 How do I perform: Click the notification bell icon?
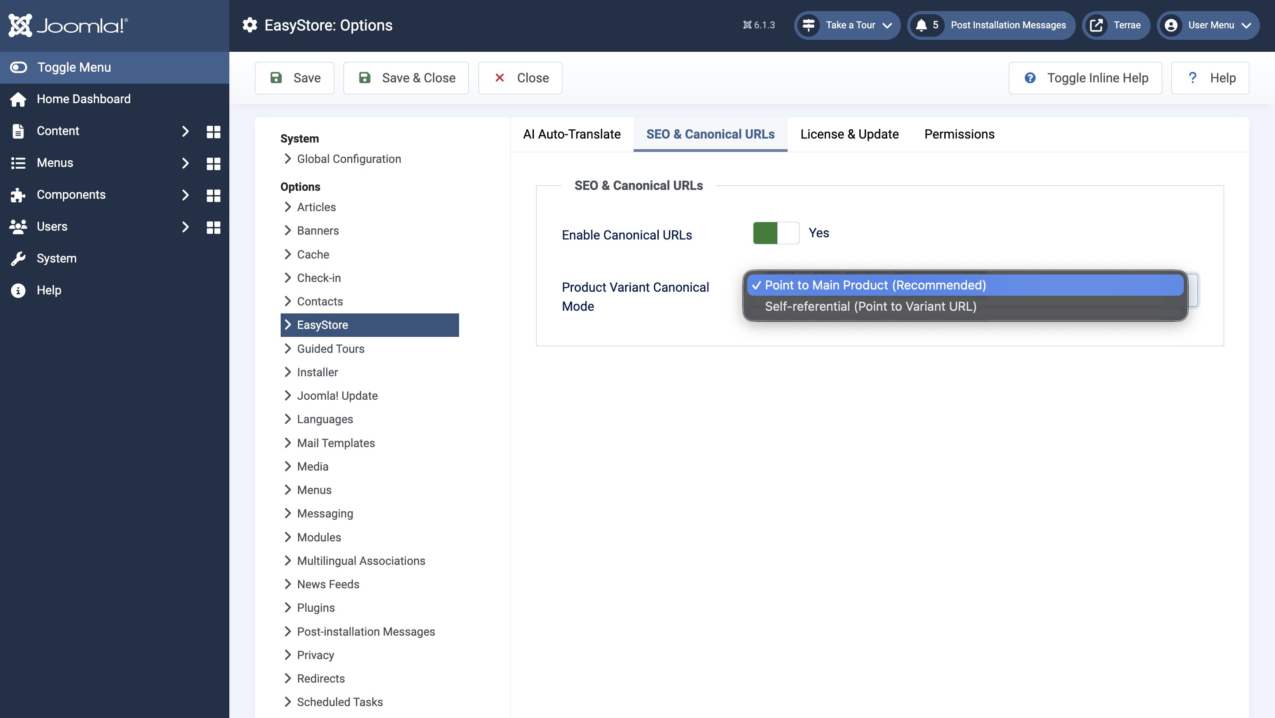click(x=921, y=25)
